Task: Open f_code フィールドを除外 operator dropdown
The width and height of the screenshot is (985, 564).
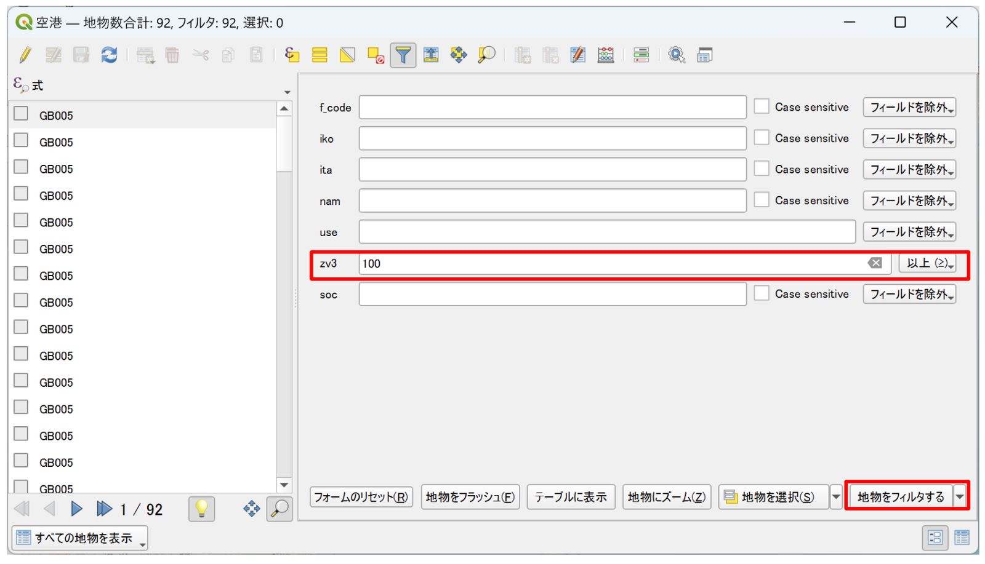Action: click(x=909, y=107)
